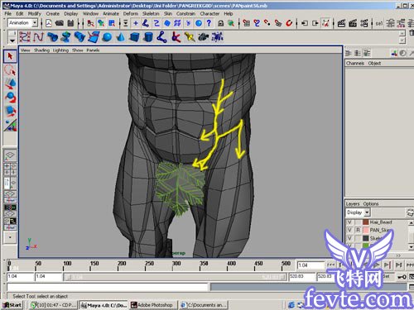This screenshot has height=310, width=414.
Task: Create a NURBS sphere from the shelf
Action: pos(107,37)
